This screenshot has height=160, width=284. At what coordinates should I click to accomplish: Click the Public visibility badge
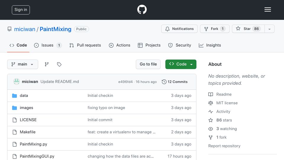(x=81, y=29)
